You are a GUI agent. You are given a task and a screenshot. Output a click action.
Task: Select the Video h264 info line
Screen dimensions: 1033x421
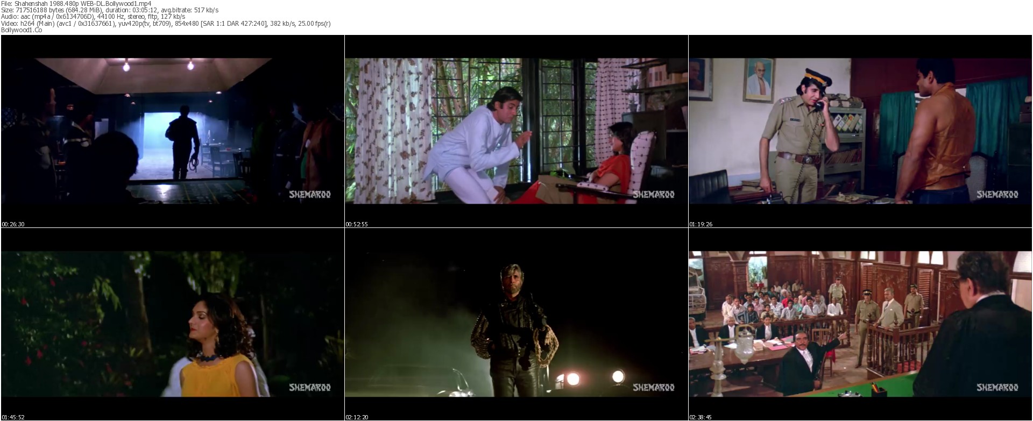(166, 24)
